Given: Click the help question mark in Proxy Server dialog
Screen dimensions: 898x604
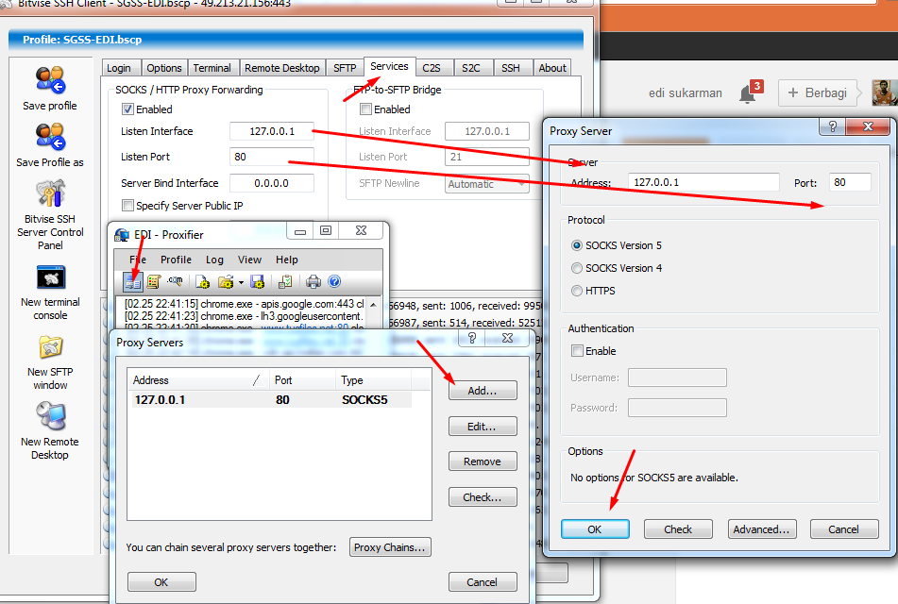Looking at the screenshot, I should point(833,126).
